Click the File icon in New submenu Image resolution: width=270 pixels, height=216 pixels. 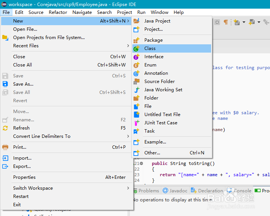(136, 106)
